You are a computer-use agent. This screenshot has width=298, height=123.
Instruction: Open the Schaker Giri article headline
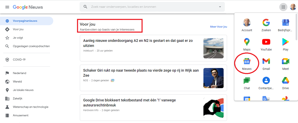click(x=141, y=73)
